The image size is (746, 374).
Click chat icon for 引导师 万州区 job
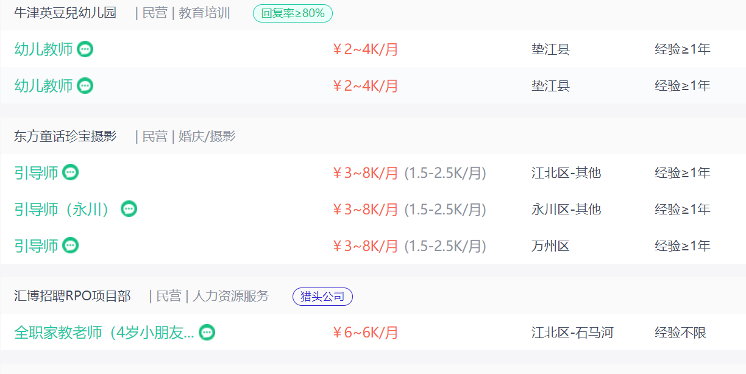click(71, 245)
